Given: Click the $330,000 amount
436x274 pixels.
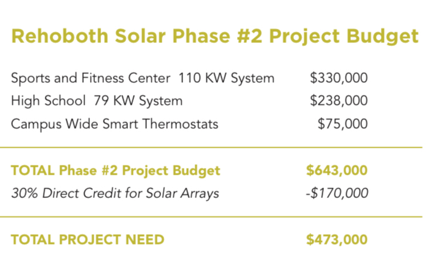Looking at the screenshot, I should point(339,78).
